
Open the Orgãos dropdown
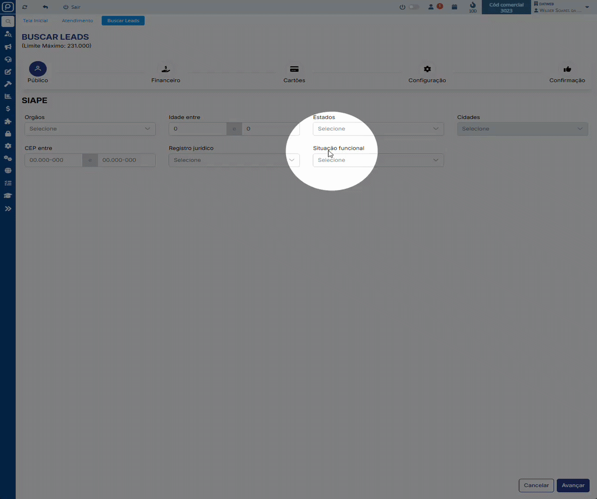tap(90, 129)
